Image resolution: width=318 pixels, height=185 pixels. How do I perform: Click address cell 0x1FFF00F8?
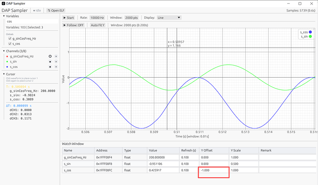click(108, 164)
